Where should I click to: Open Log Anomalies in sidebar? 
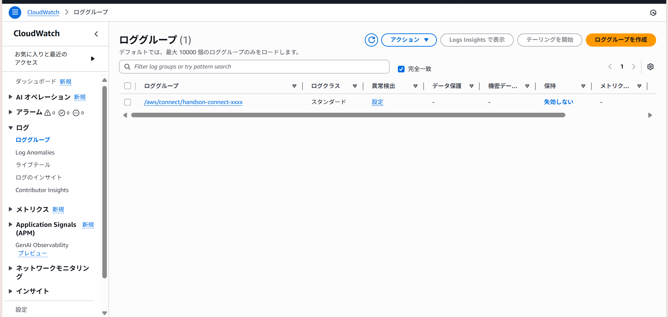coord(35,152)
